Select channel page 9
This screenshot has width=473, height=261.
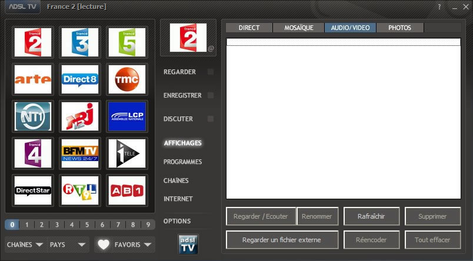pos(148,225)
